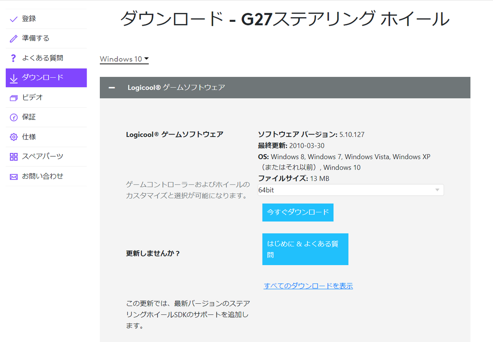The height and width of the screenshot is (342, 493).
Task: Click the はじめに & よくある質問 button
Action: pos(305,249)
